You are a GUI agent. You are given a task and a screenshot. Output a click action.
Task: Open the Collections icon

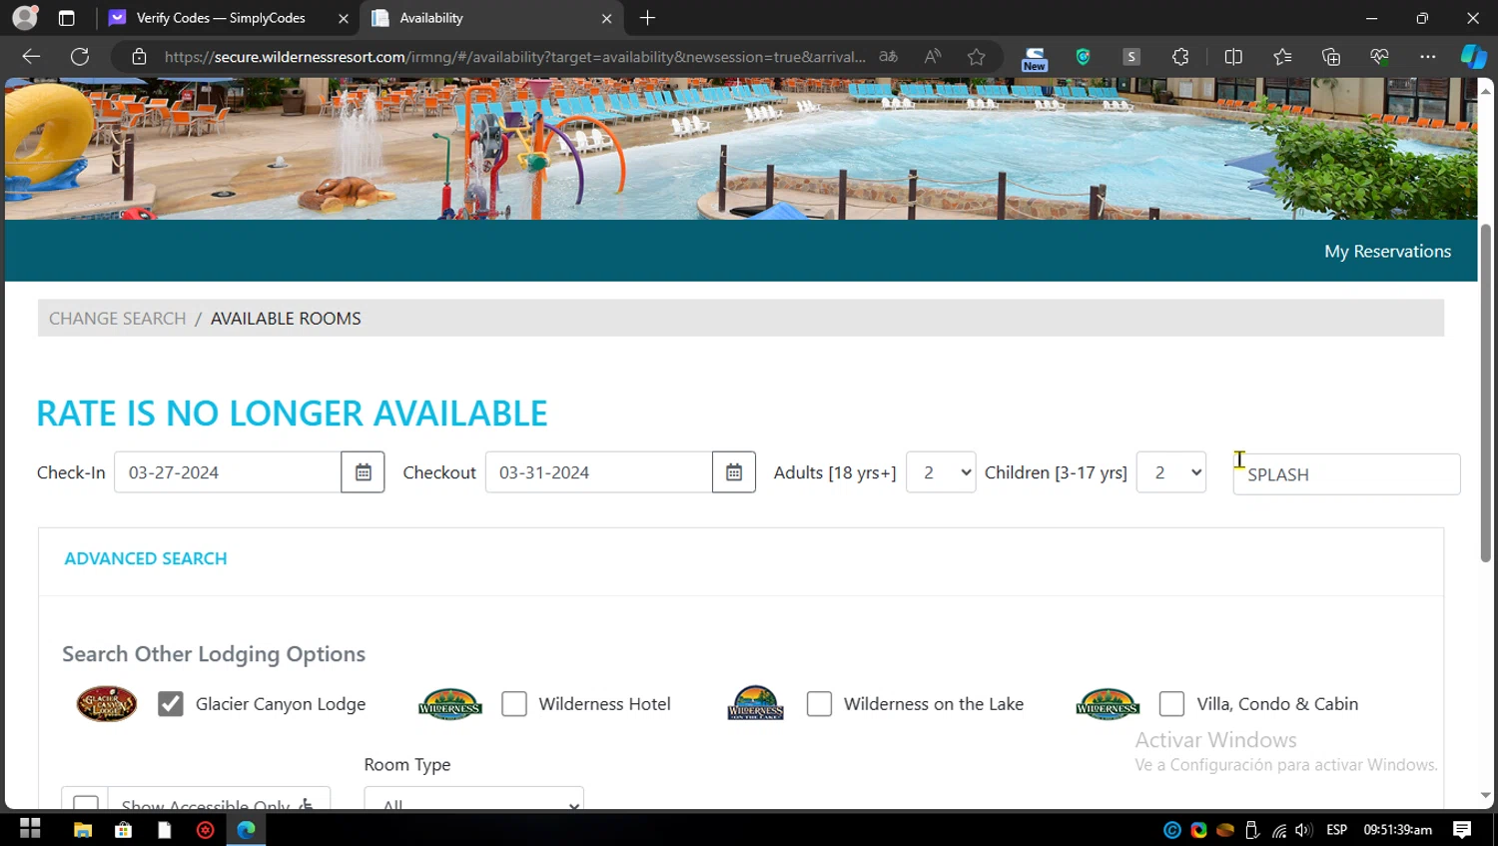1331,57
